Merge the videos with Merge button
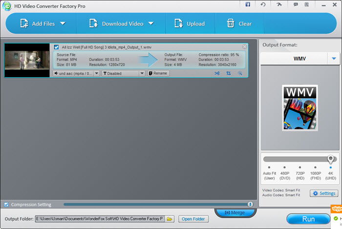Image resolution: width=342 pixels, height=229 pixels. 235,212
